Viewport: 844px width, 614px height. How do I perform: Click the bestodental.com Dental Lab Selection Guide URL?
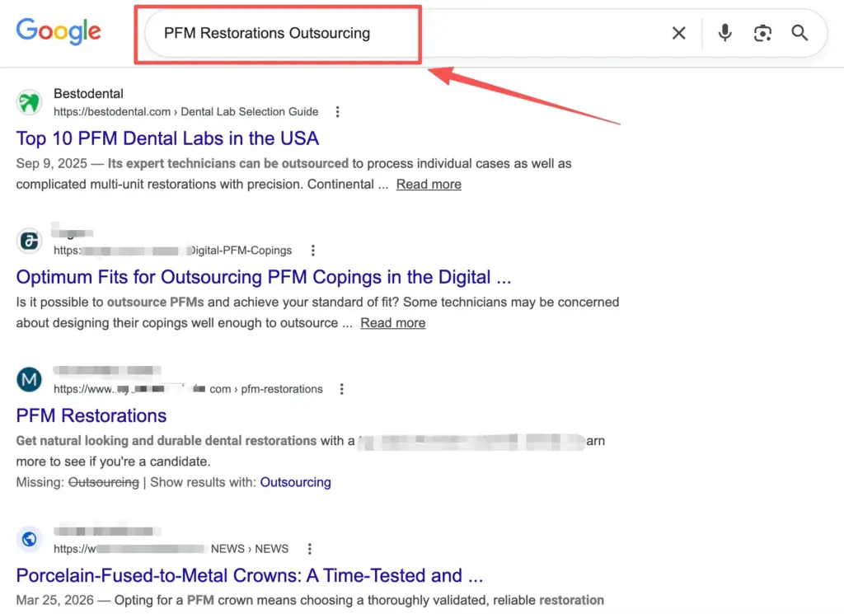(185, 112)
